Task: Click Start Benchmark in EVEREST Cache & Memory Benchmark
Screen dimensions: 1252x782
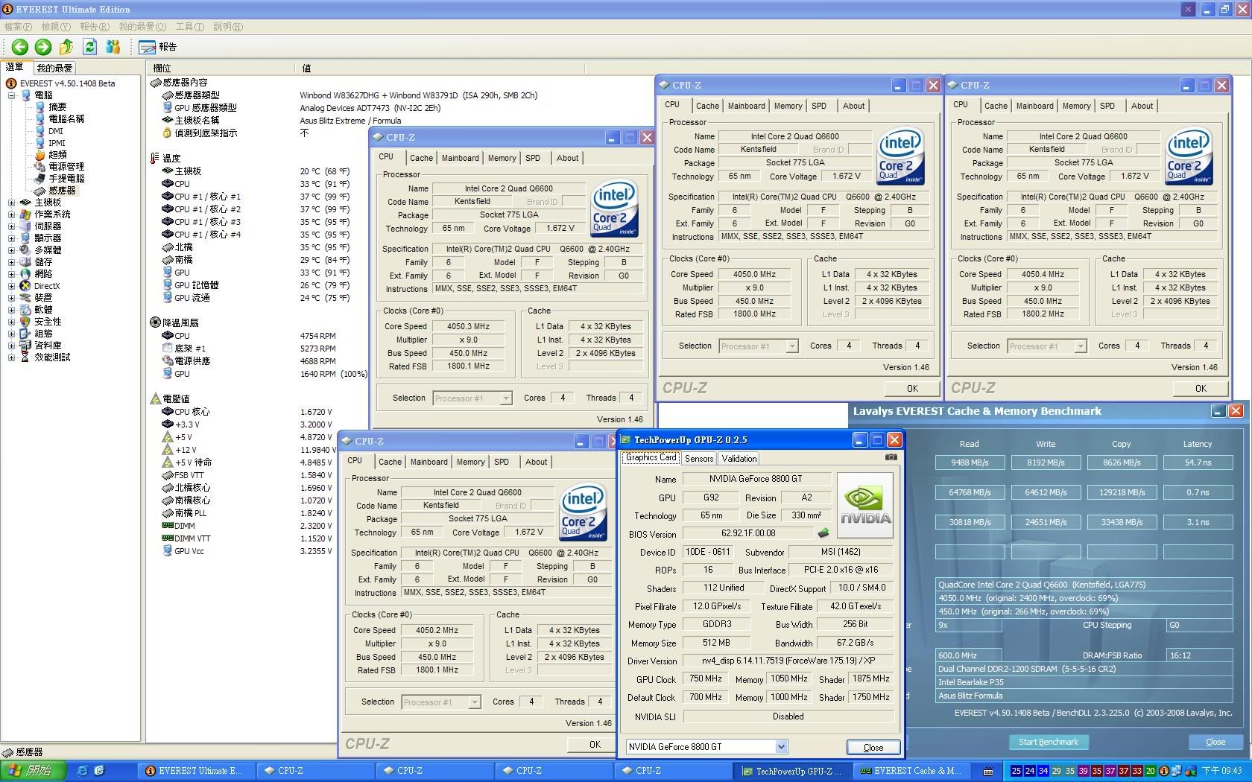Action: [x=1049, y=742]
